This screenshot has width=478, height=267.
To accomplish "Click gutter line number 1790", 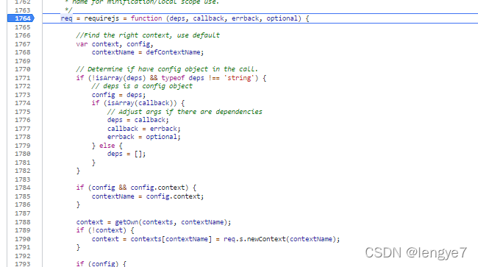I will point(23,239).
